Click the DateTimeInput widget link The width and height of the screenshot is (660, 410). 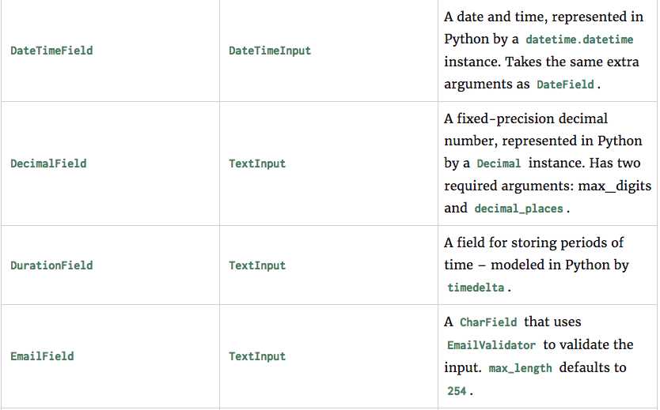[270, 51]
